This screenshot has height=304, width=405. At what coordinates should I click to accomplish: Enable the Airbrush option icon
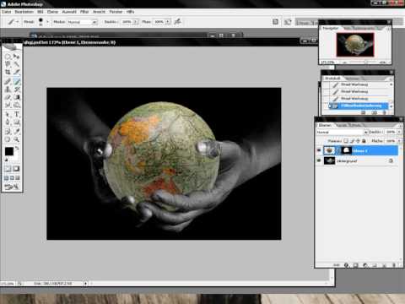(x=177, y=21)
